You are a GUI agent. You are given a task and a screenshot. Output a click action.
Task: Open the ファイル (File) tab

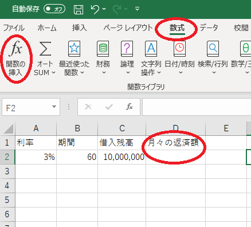pyautogui.click(x=14, y=28)
